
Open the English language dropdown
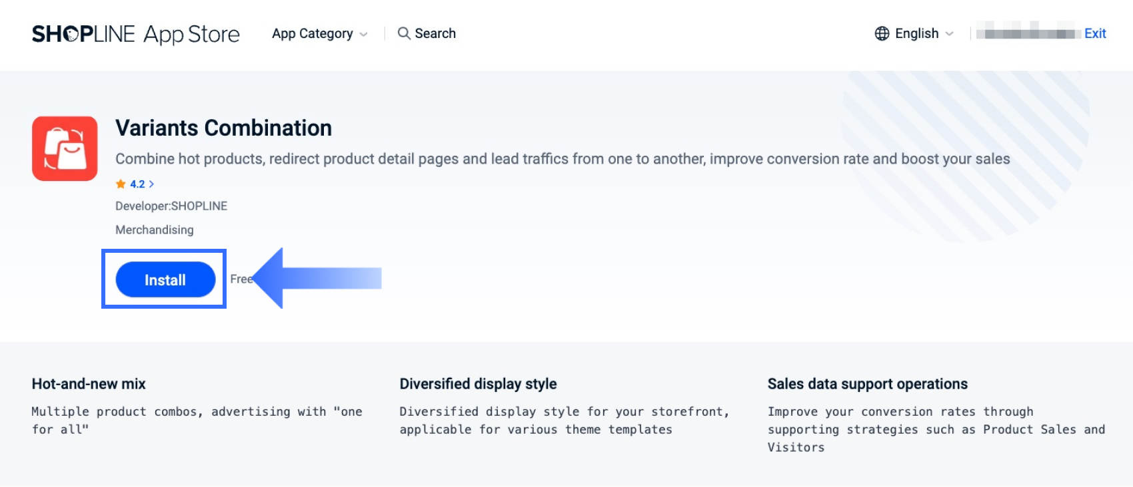tap(916, 33)
